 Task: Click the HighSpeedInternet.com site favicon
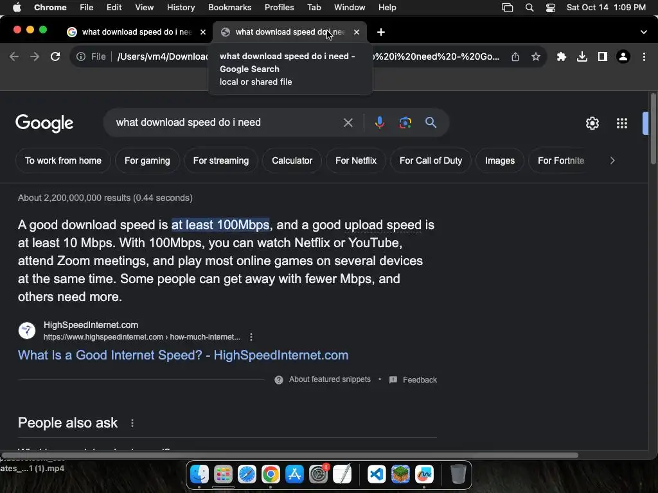pos(27,331)
